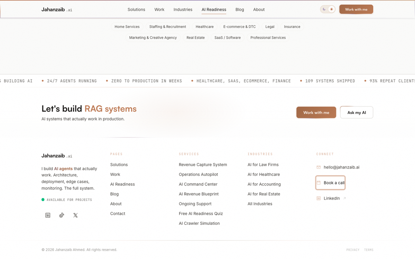Open Operations Autopilot service link
Image resolution: width=415 pixels, height=259 pixels.
click(199, 174)
